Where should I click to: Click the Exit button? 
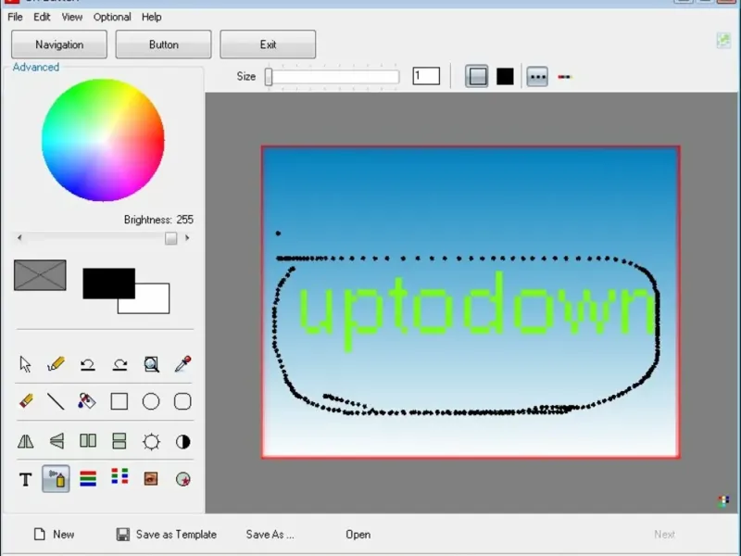[268, 44]
